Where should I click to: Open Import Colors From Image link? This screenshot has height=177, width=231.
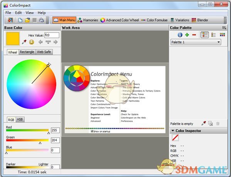click(x=104, y=108)
